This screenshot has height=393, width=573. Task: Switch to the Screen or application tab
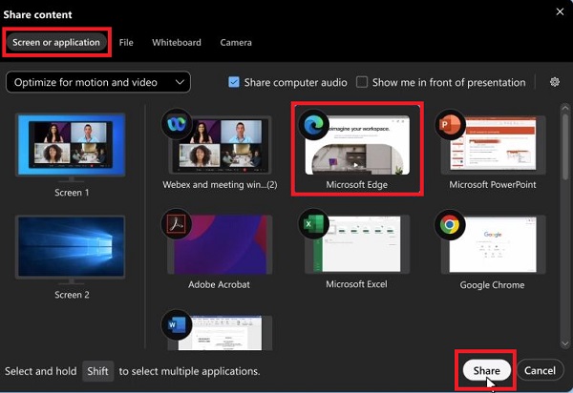point(56,42)
